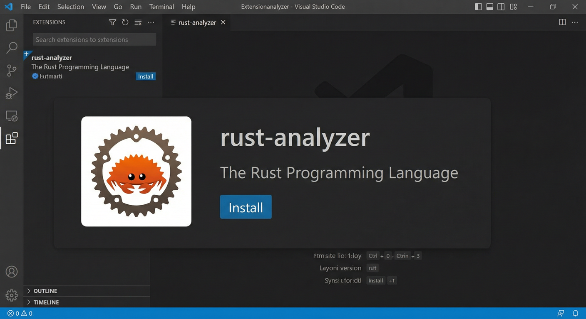Toggle bottom panel layout icon
This screenshot has width=586, height=319.
coord(490,7)
